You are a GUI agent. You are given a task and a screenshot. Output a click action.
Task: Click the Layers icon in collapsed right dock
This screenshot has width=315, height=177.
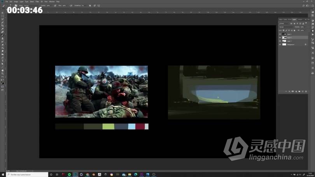[x=313, y=31]
